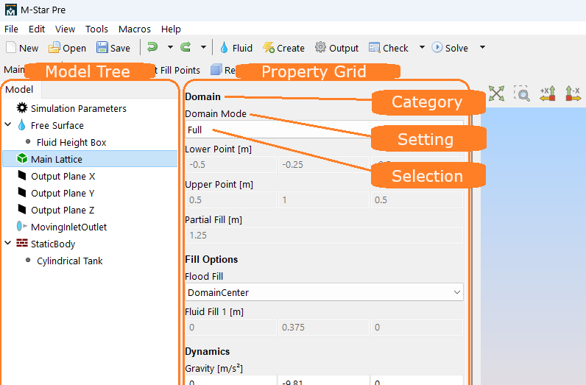Click the Free Surface droplet icon

(x=21, y=125)
